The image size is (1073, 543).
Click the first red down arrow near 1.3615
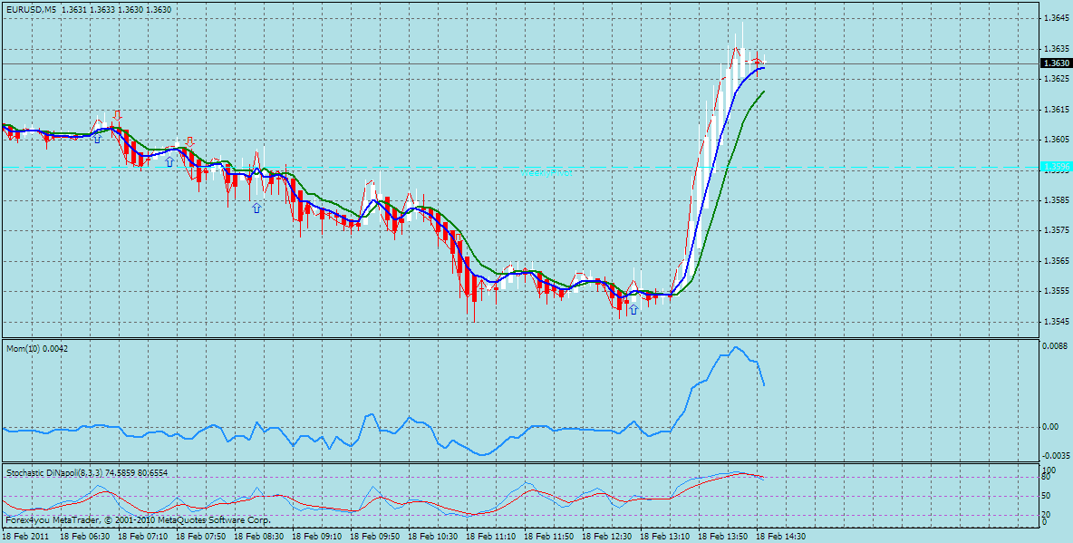click(x=117, y=115)
